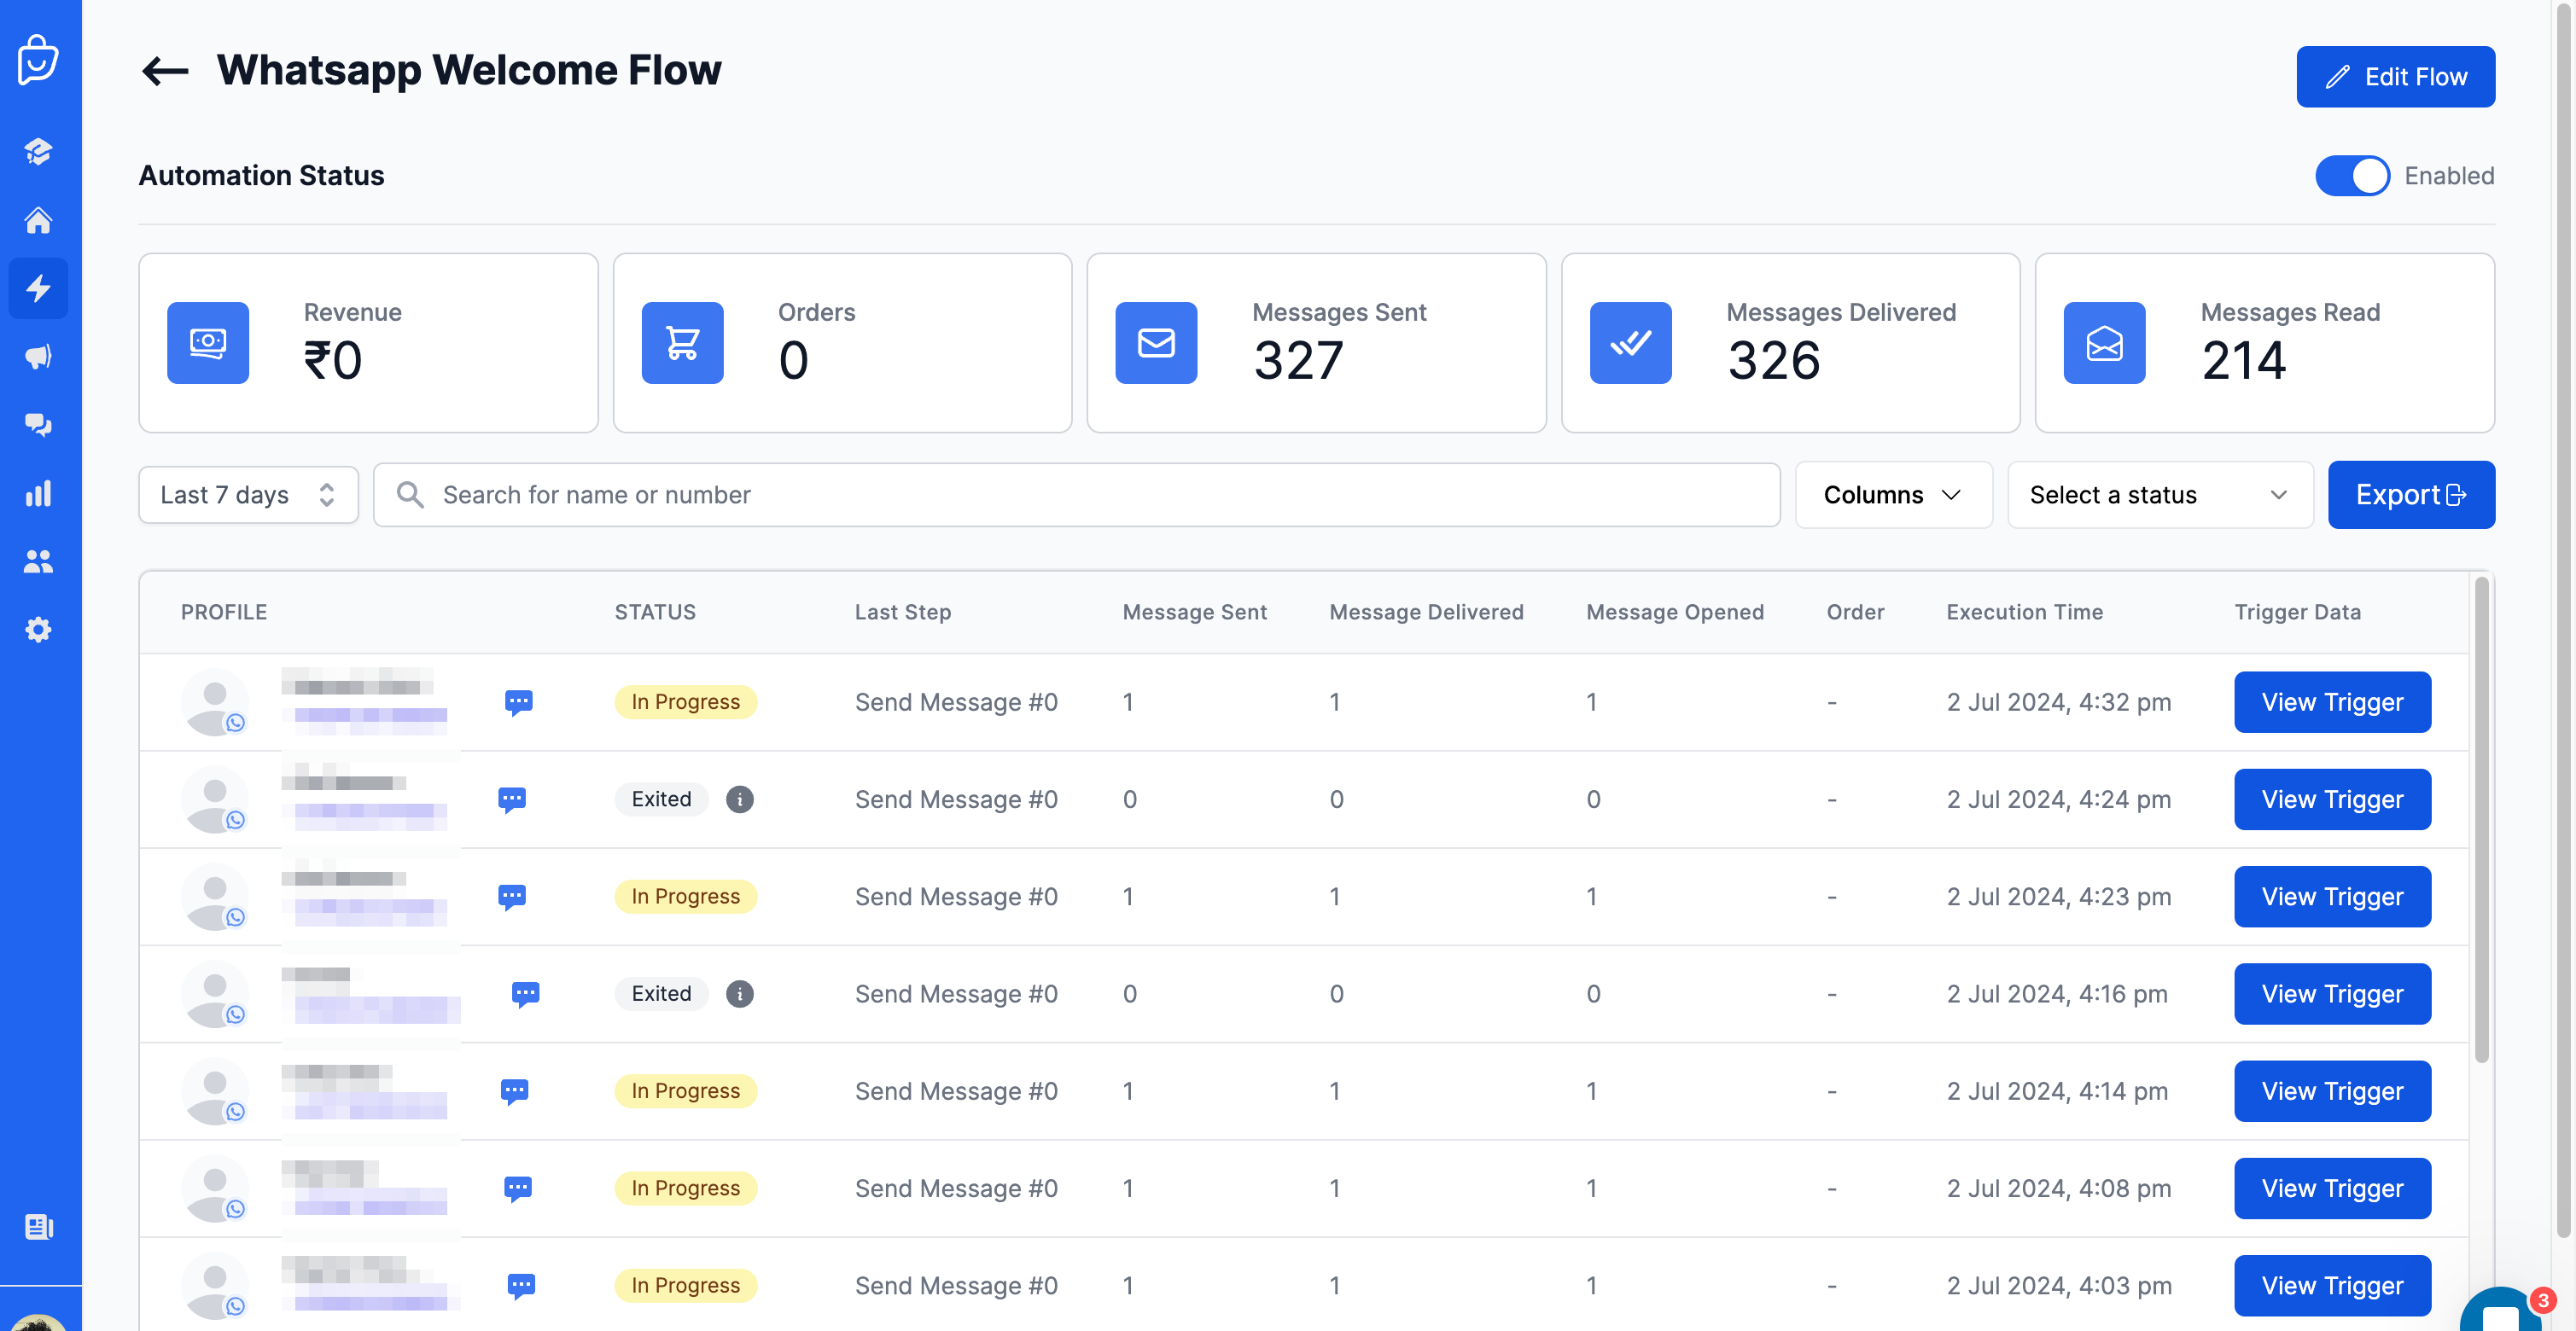Open support chat widget with 3 notifications
2576x1331 pixels.
tap(2503, 1310)
